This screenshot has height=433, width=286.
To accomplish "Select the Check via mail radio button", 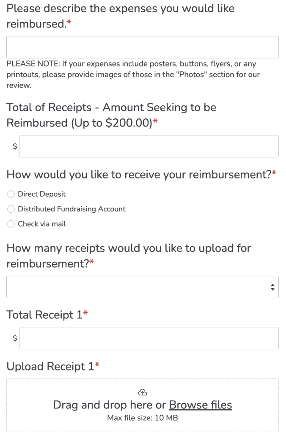I will (x=11, y=224).
